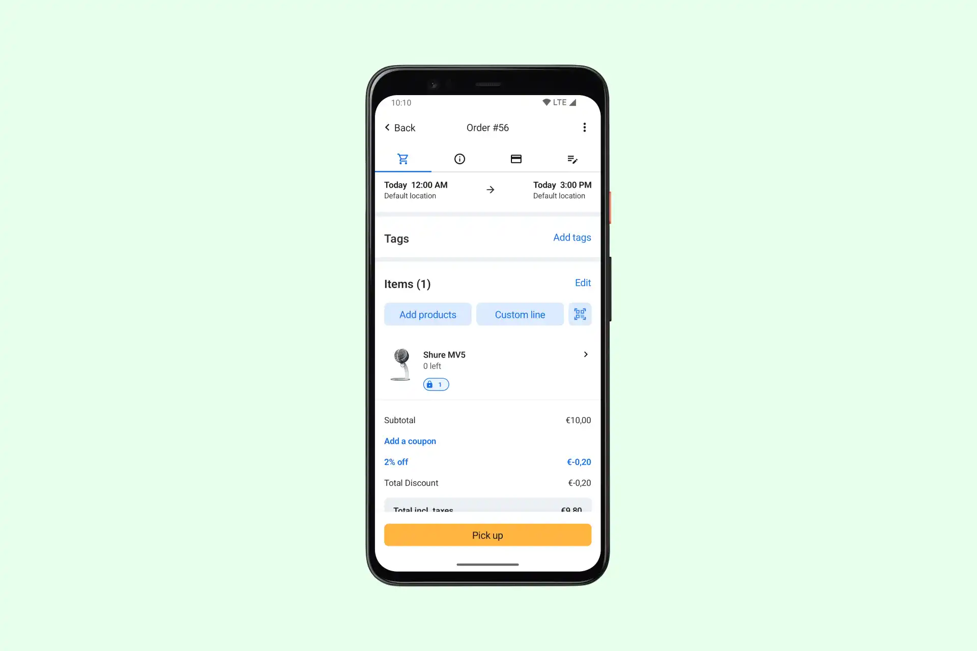Scan barcode using the QR scanner icon
This screenshot has height=651, width=977.
coord(580,314)
